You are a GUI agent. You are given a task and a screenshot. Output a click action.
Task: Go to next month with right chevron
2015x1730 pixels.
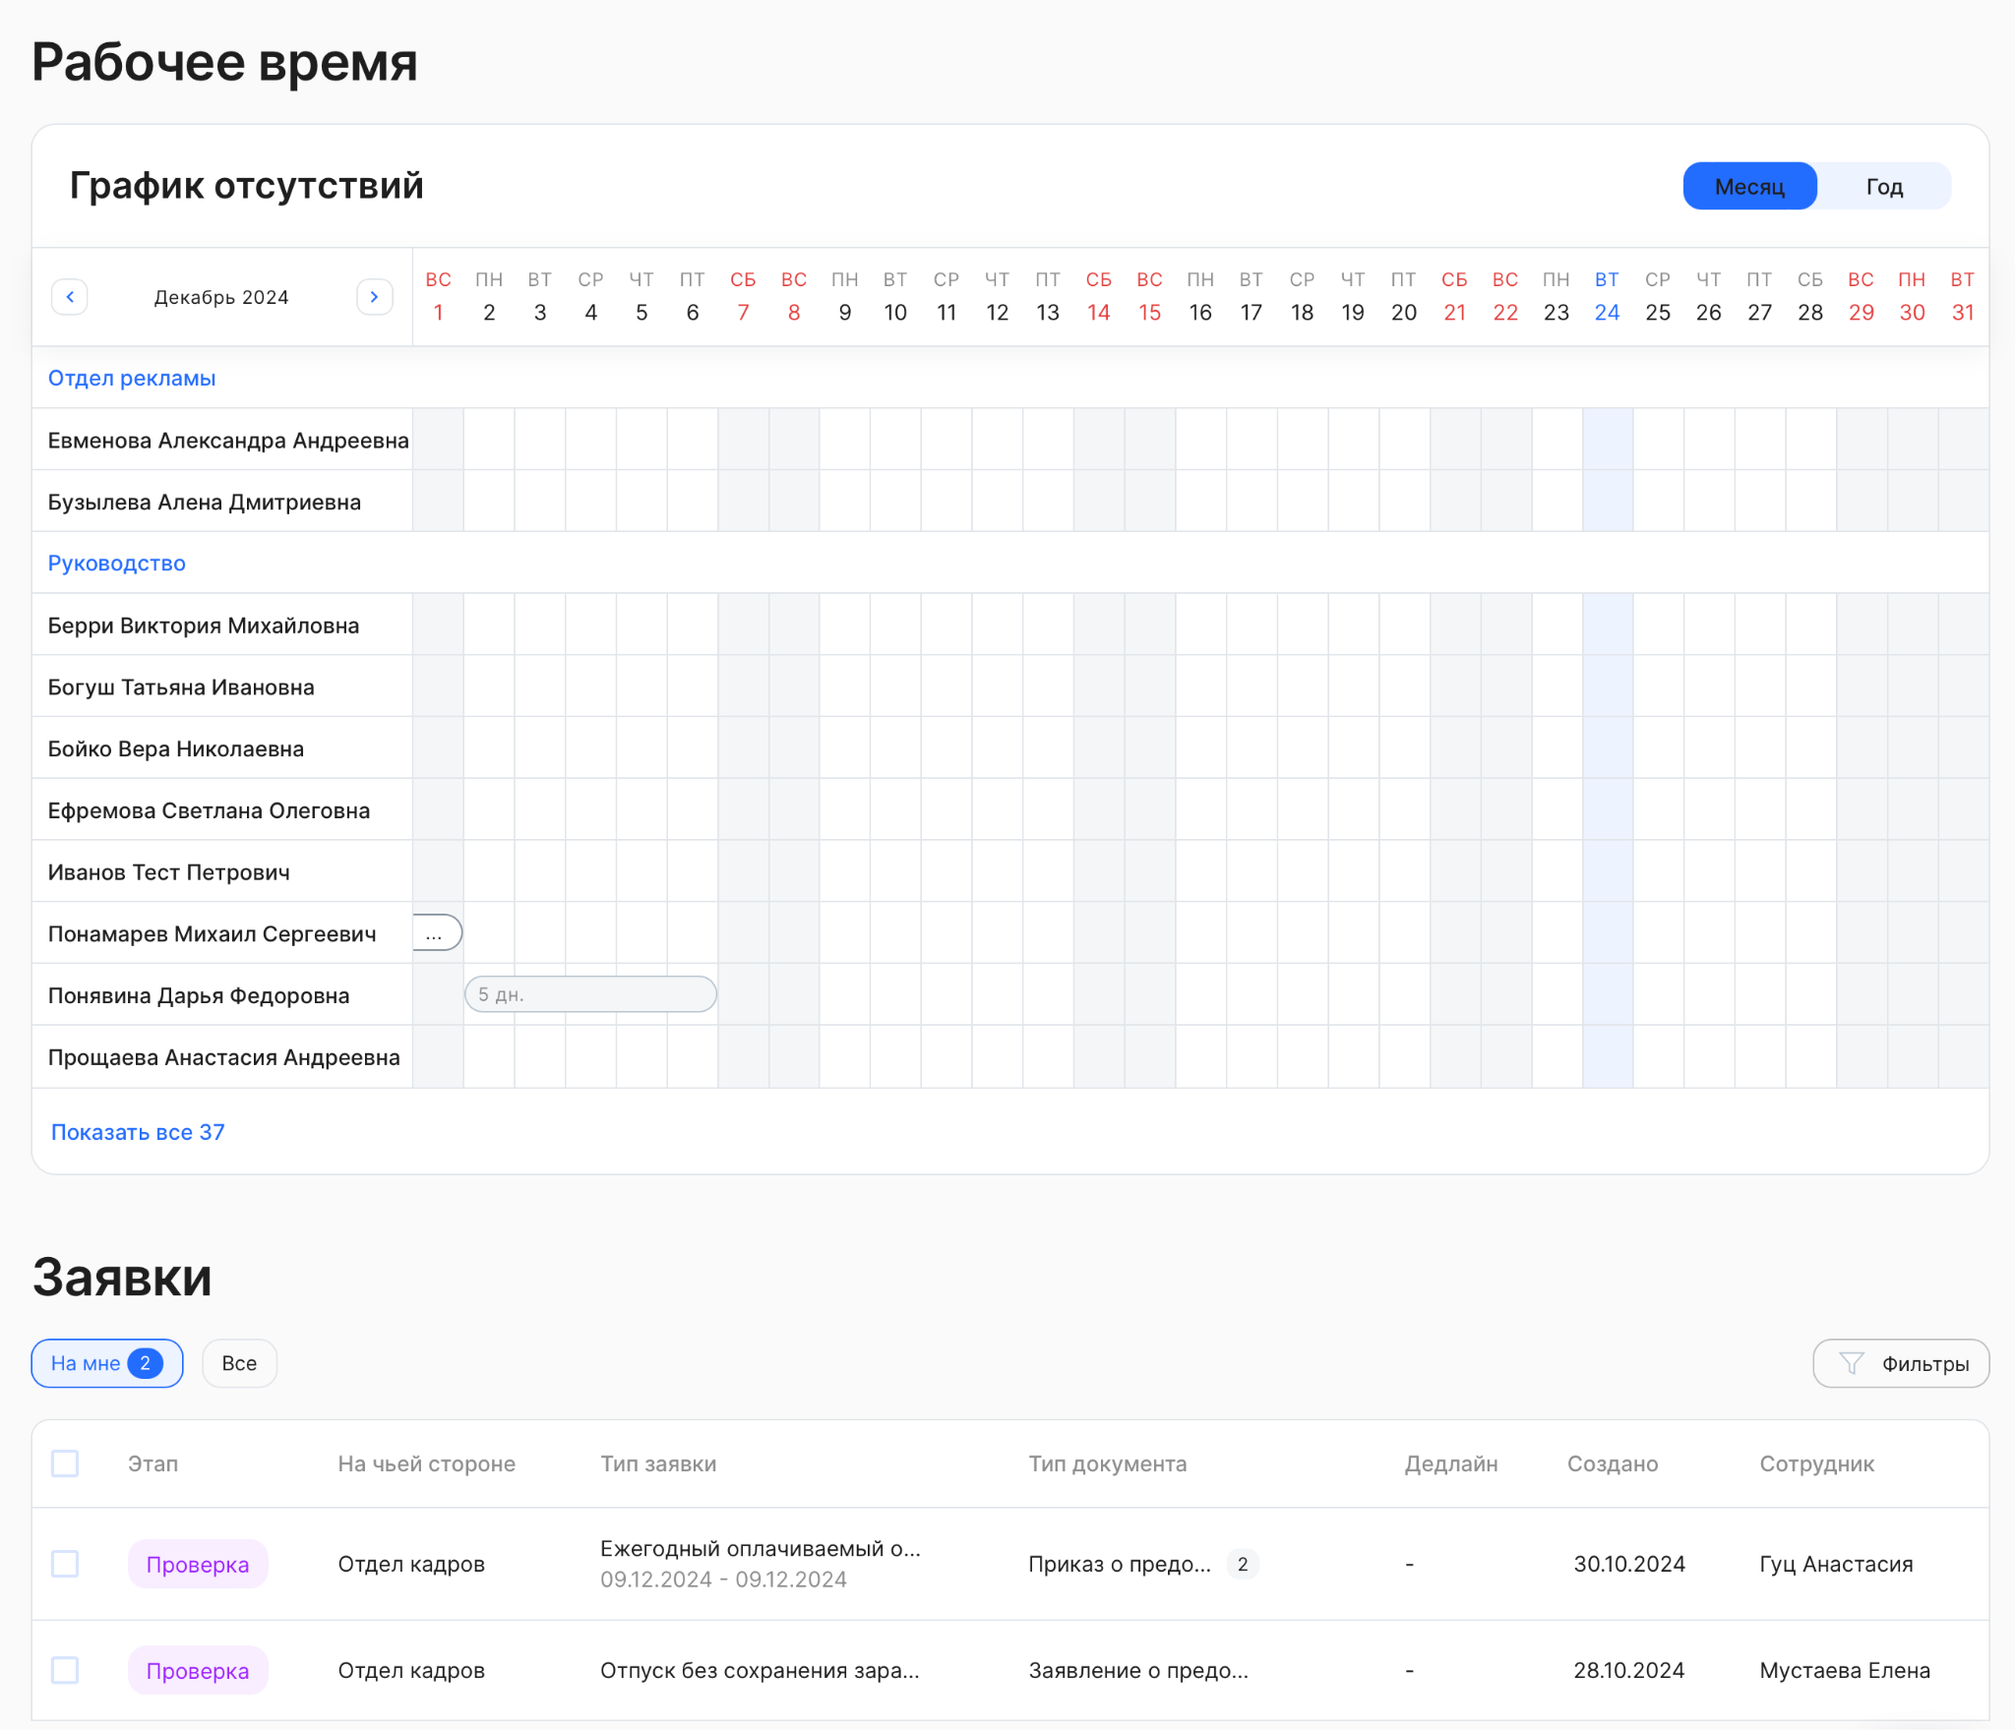click(374, 297)
